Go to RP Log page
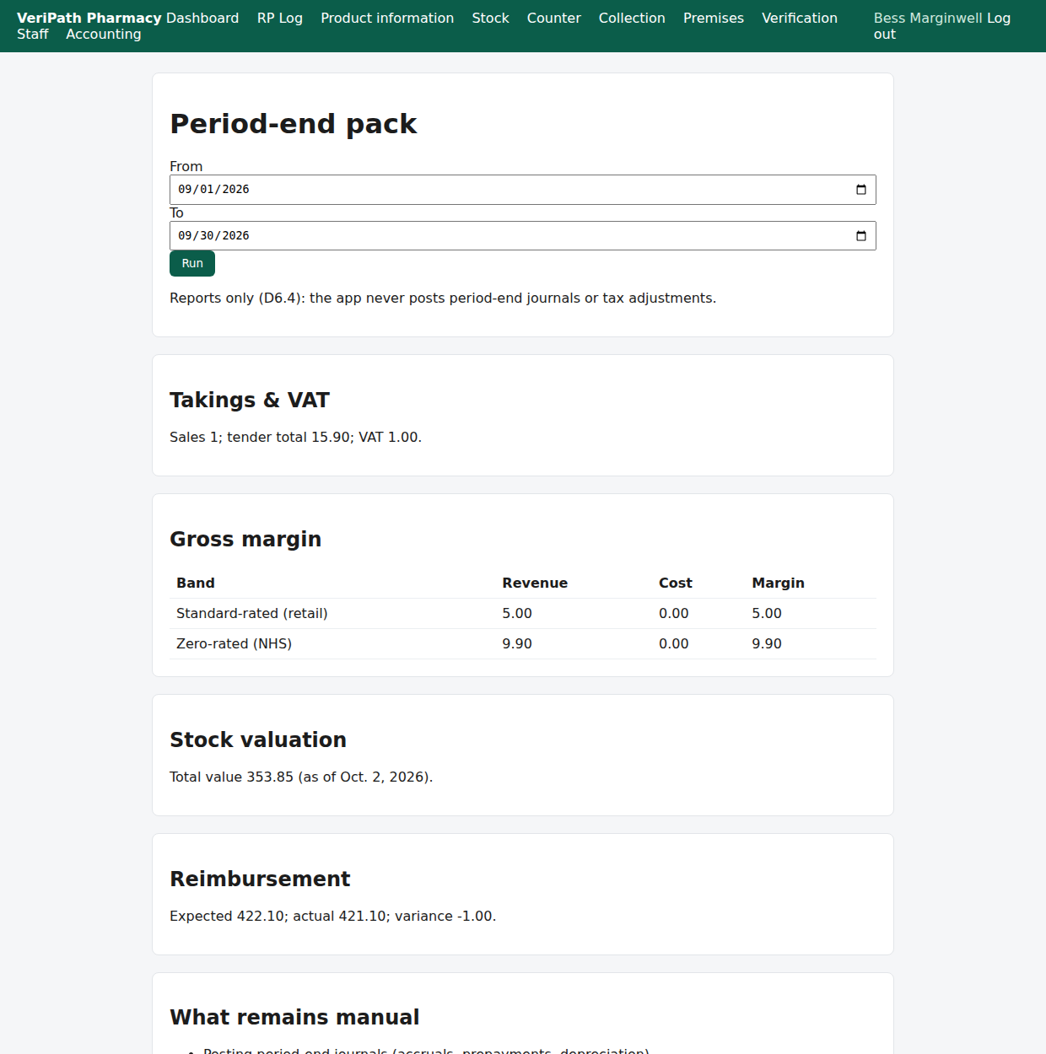The width and height of the screenshot is (1046, 1054). tap(280, 18)
